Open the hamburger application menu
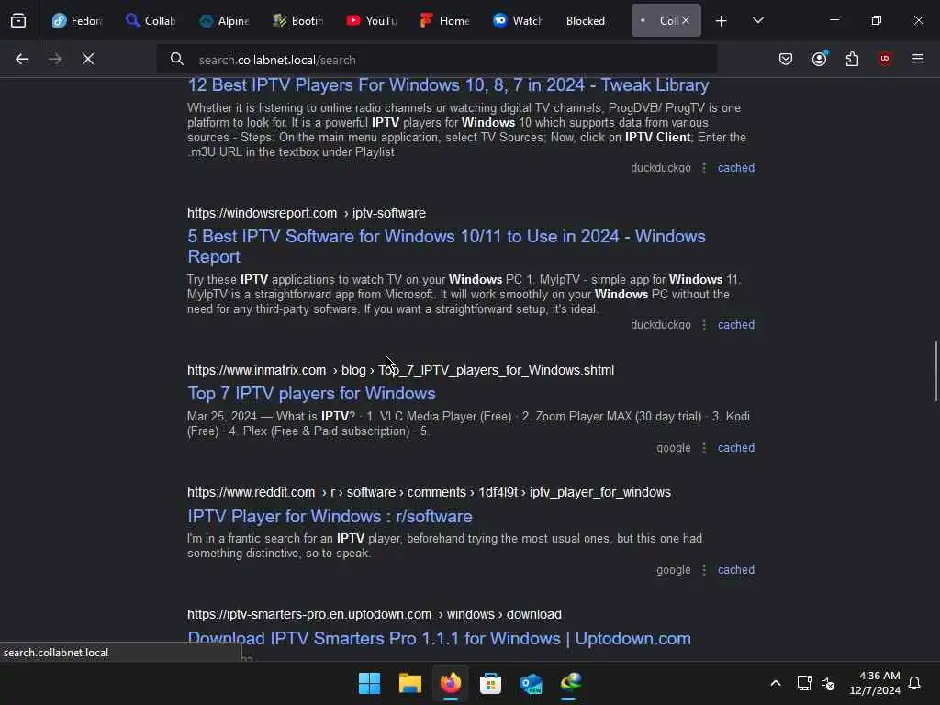 [x=918, y=59]
